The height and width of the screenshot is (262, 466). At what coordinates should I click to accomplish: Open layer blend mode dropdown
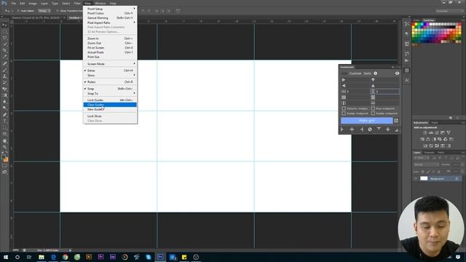coord(427,164)
